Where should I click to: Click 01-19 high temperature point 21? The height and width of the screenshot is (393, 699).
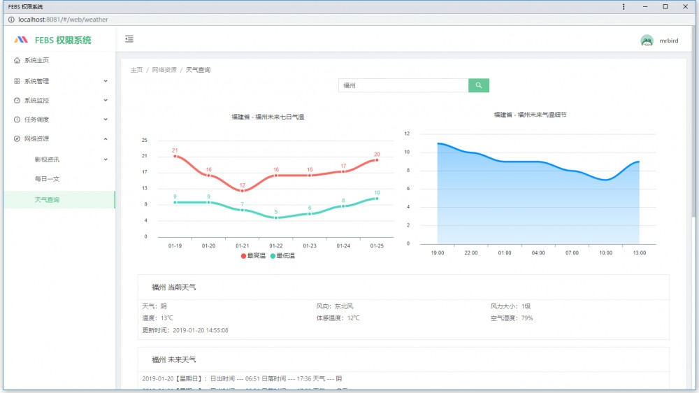coord(175,156)
